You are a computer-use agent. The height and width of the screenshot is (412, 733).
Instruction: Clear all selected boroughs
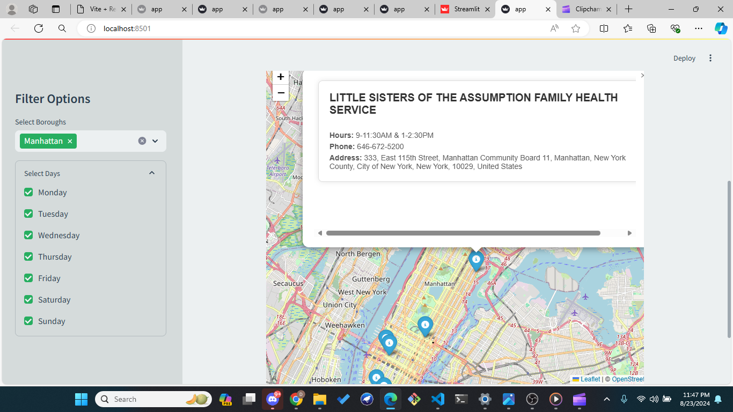coord(142,141)
